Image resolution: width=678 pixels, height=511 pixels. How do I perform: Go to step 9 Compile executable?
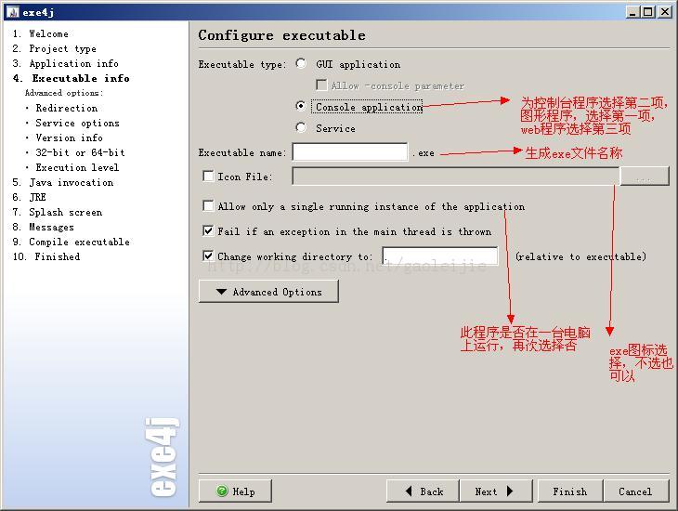point(72,242)
